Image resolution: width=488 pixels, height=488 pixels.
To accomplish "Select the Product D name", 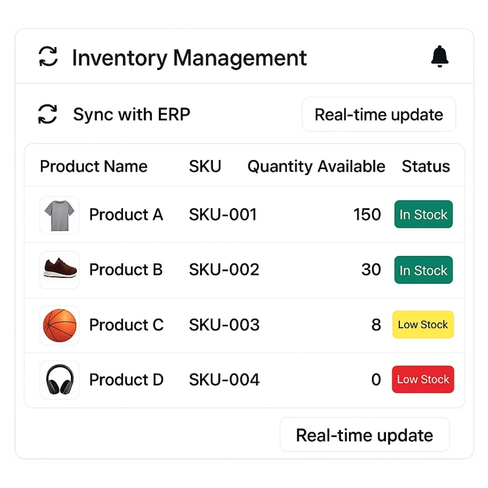I will [x=126, y=380].
